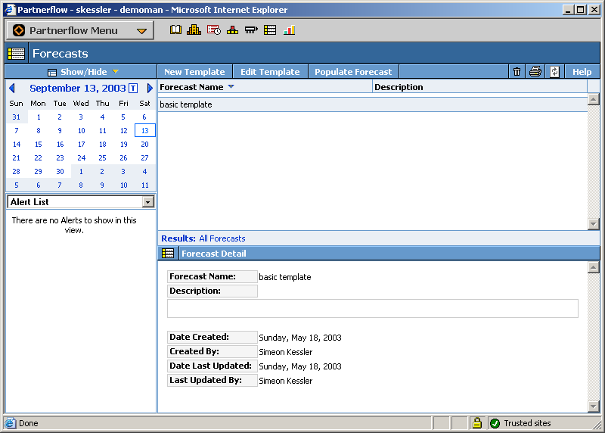Toggle Forecast Name column sort arrow
The height and width of the screenshot is (433, 605).
[231, 86]
